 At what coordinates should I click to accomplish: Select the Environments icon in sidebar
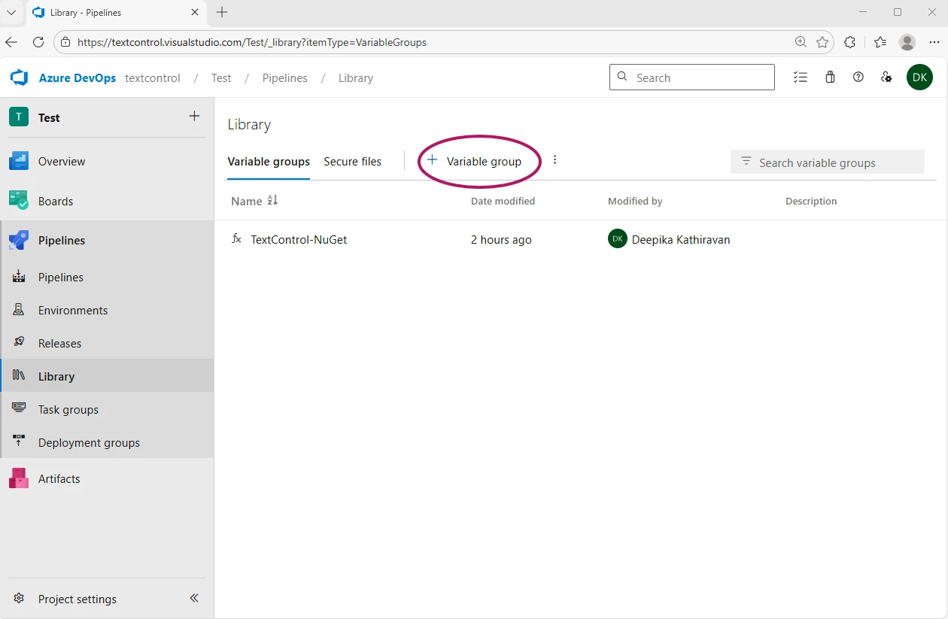pyautogui.click(x=18, y=310)
